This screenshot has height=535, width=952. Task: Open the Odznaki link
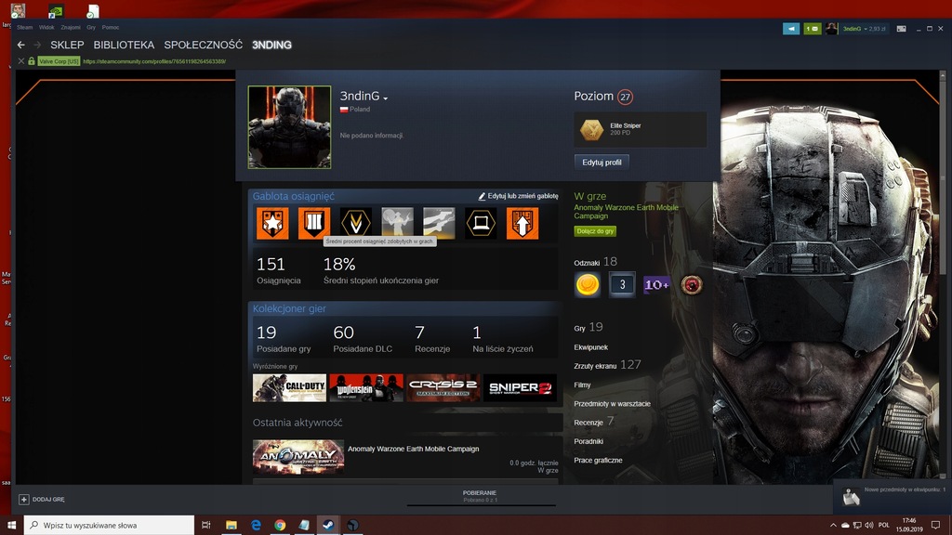click(587, 263)
